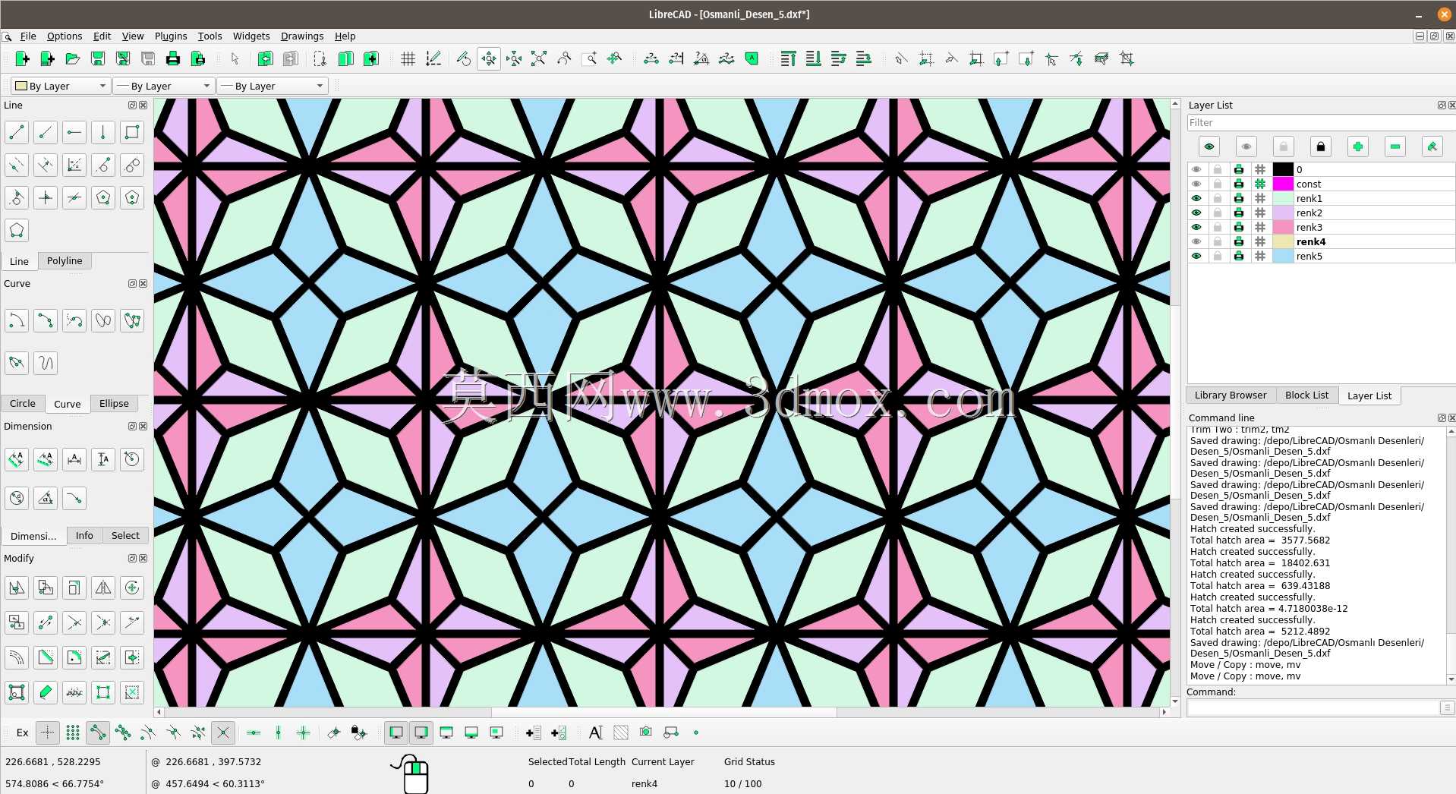The image size is (1456, 794).
Task: Toggle print setting for renk1 layer
Action: [1239, 198]
